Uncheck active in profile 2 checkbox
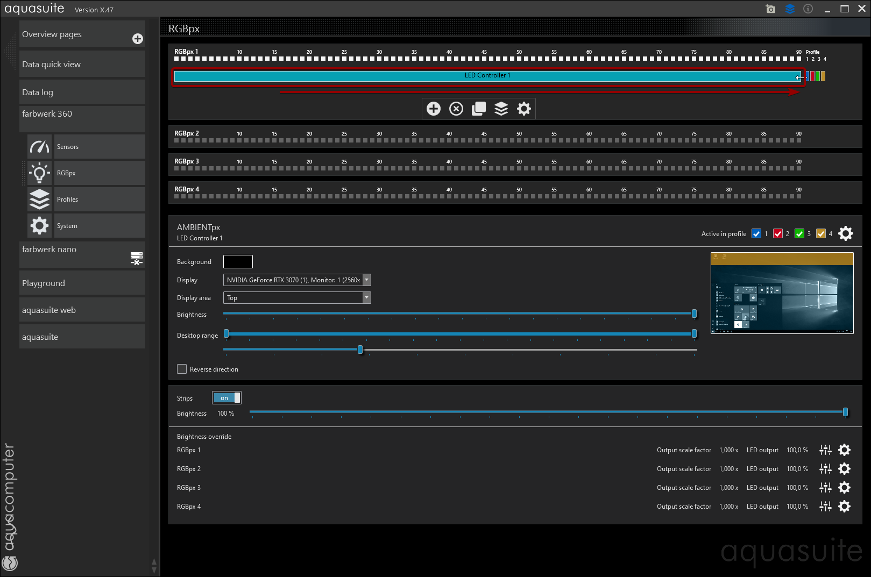Viewport: 871px width, 577px height. coord(777,233)
